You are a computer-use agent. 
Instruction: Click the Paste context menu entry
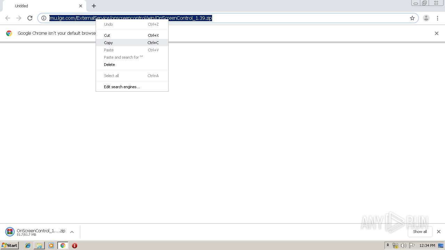pyautogui.click(x=132, y=50)
